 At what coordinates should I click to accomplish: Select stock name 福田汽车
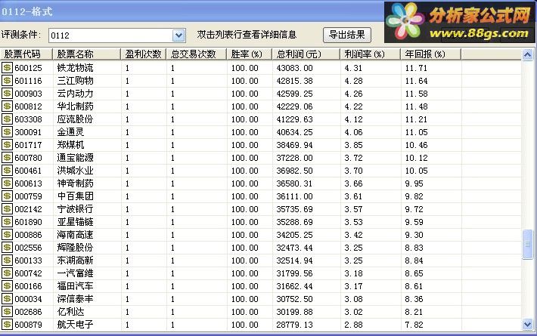[x=75, y=285]
